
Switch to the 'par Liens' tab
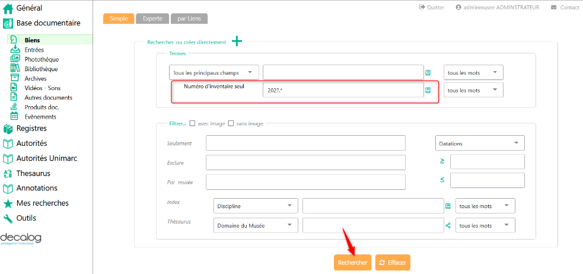click(189, 18)
